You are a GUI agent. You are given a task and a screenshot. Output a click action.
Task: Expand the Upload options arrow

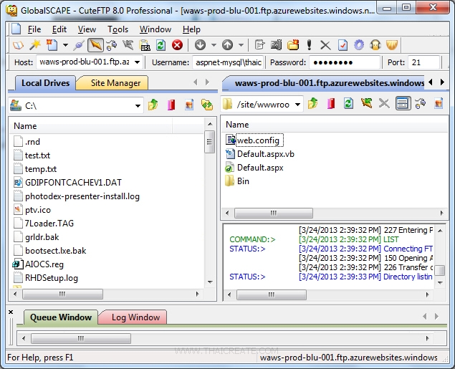click(x=241, y=45)
